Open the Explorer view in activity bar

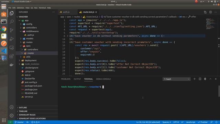coord(12,13)
